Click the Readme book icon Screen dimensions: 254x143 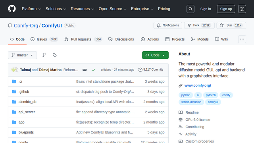click(x=181, y=112)
